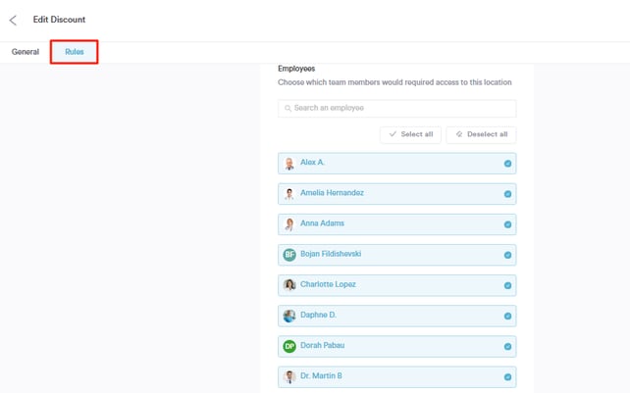Toggle the checkmark for Bojan Fildishevski
This screenshot has width=630, height=393.
click(507, 255)
